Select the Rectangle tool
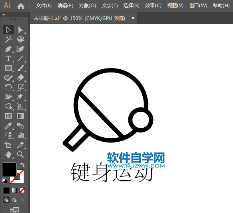 pos(8,68)
